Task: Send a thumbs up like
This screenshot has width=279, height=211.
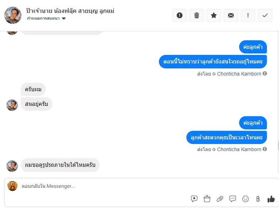Action: [271, 199]
